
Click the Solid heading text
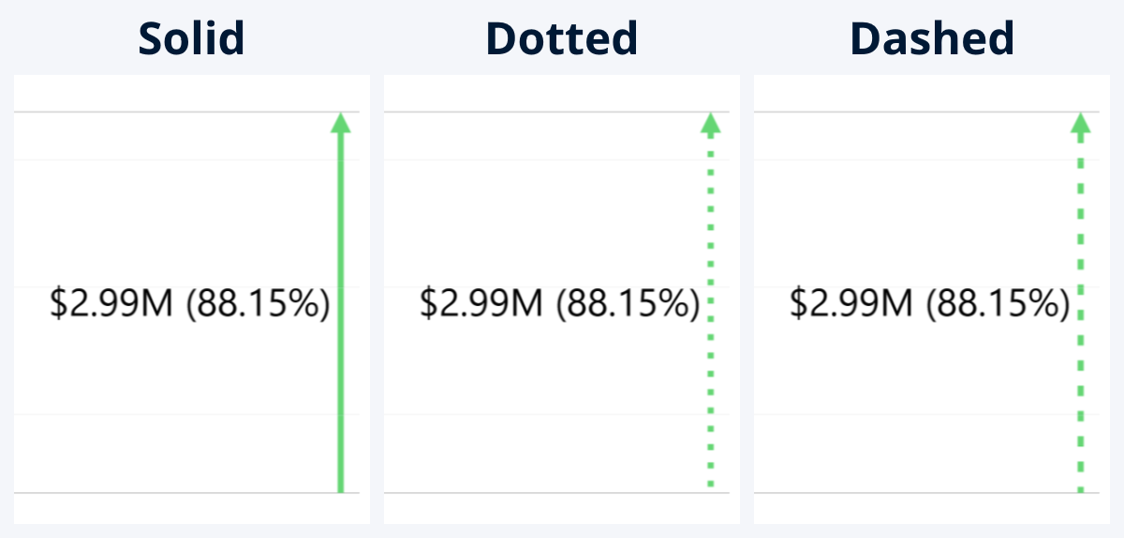[191, 39]
